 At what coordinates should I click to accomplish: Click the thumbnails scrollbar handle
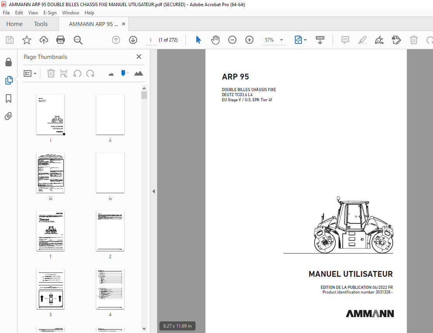point(144,95)
